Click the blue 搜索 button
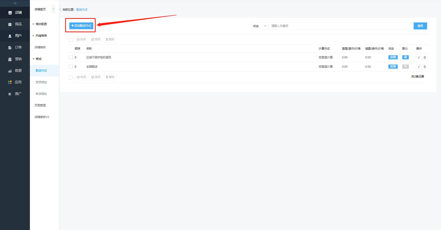 click(x=420, y=26)
